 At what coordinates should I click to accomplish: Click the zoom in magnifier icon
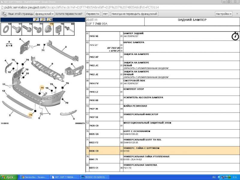pyautogui.click(x=37, y=19)
